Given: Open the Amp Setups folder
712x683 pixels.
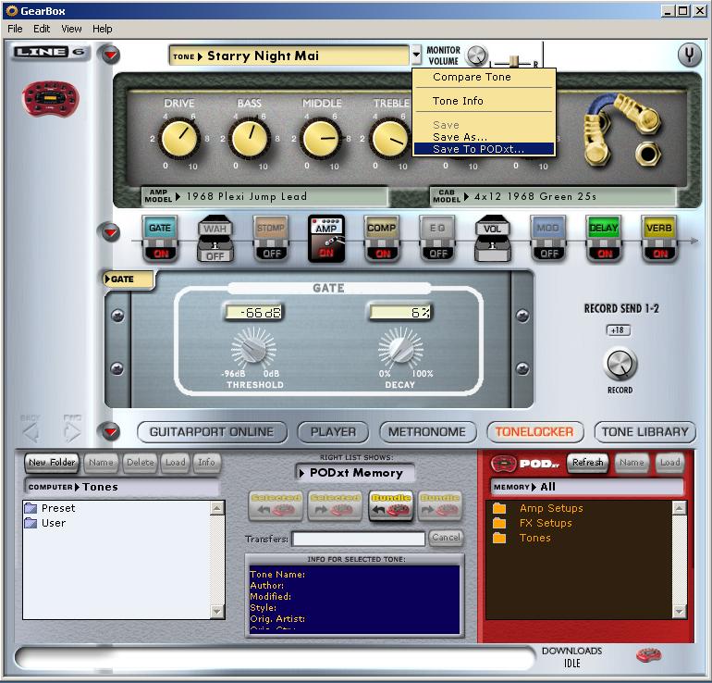Looking at the screenshot, I should coord(537,508).
